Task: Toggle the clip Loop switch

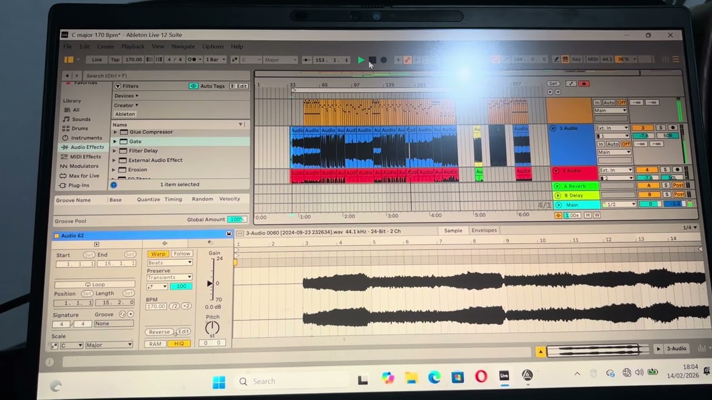Action: point(95,284)
